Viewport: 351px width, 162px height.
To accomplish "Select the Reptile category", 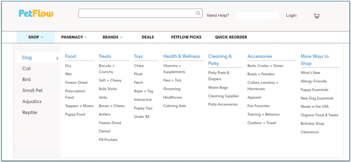I will 30,113.
